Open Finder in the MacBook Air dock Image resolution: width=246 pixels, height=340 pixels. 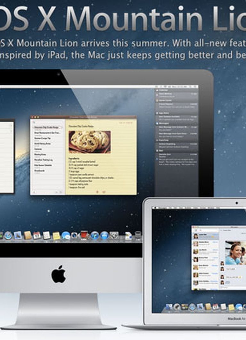coord(169,307)
